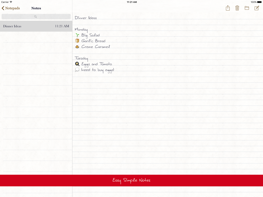Click the battery indicator in status bar
263x197 pixels.
pos(259,2)
